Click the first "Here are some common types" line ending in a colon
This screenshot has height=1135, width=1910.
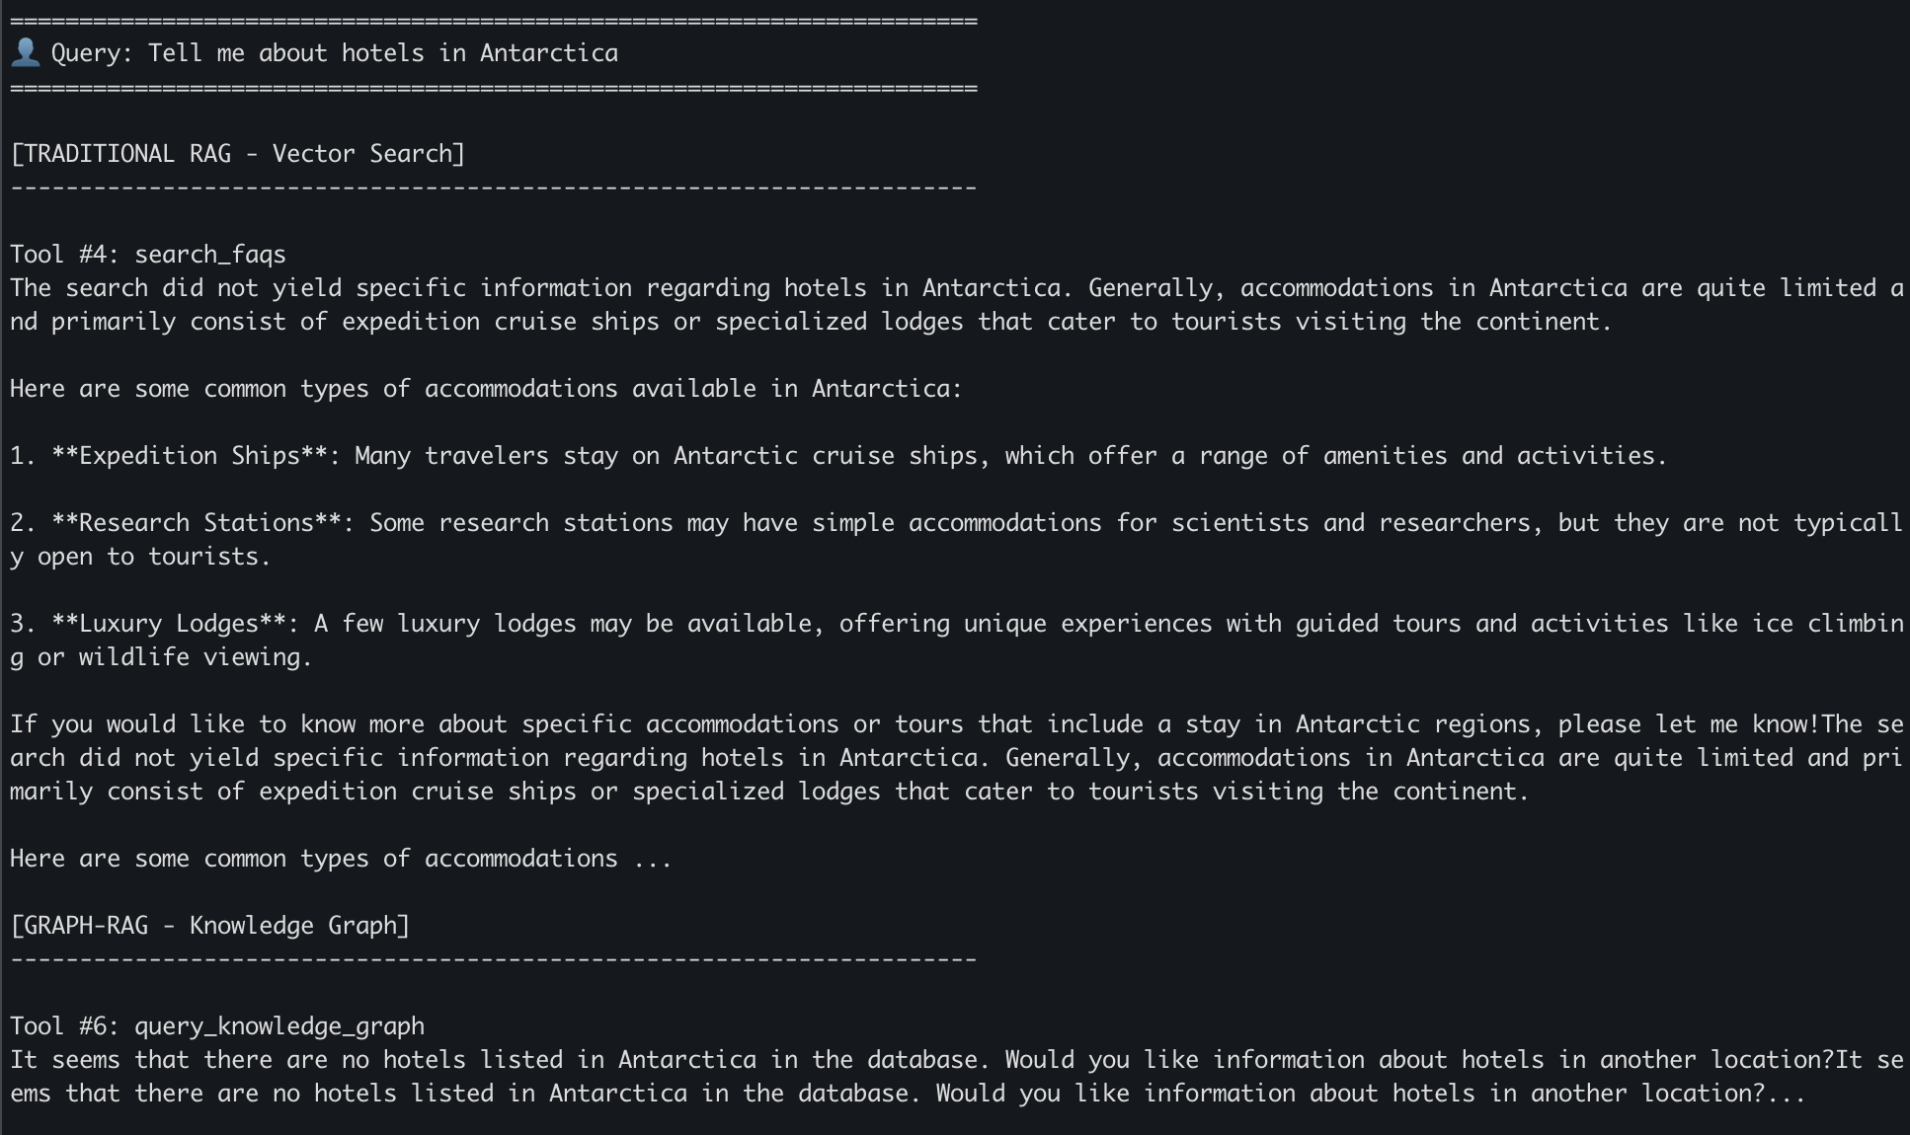point(486,389)
